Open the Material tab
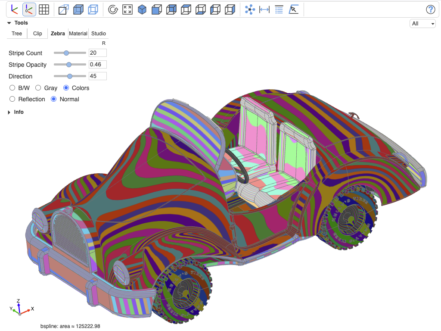Screen dimensions: 441x331 click(78, 34)
